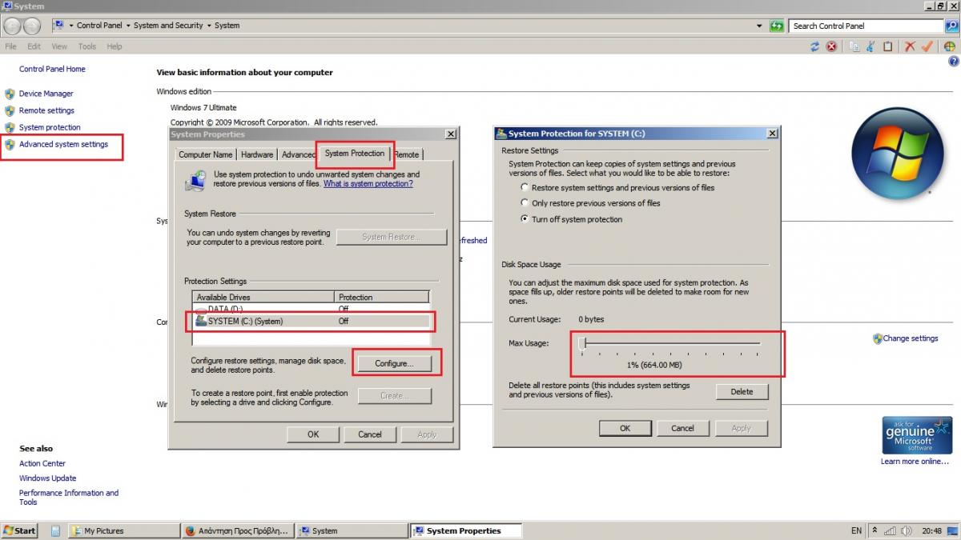Click the Search Control Panel field
The height and width of the screenshot is (540, 961).
pyautogui.click(x=867, y=26)
